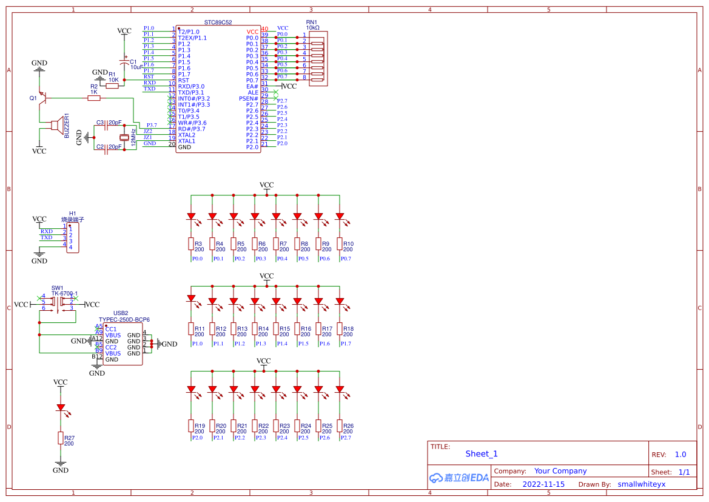Select the 12MHz crystal oscillator symbol

pyautogui.click(x=125, y=137)
